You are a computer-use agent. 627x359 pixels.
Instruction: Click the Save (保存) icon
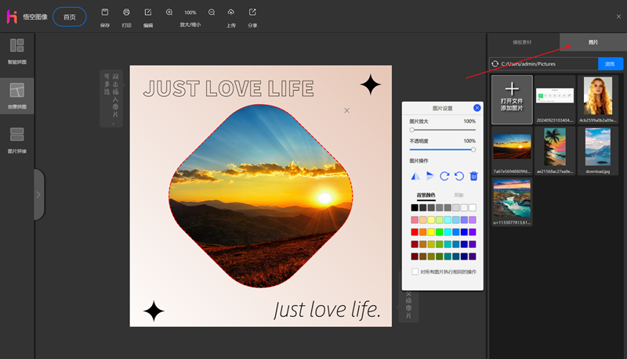[x=105, y=13]
